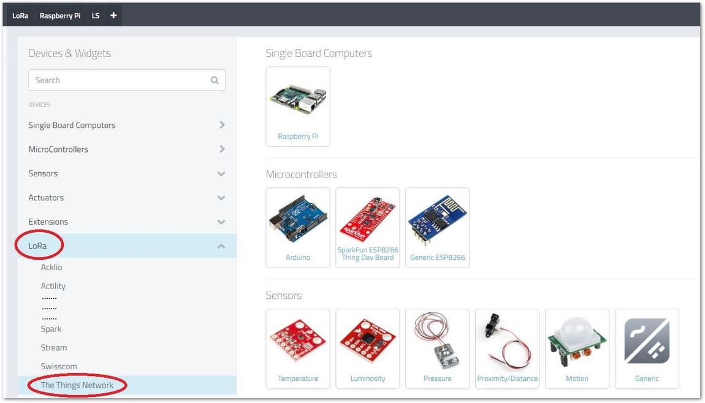Click the Luminosity label link
Screen dimensions: 705x403
coord(368,379)
